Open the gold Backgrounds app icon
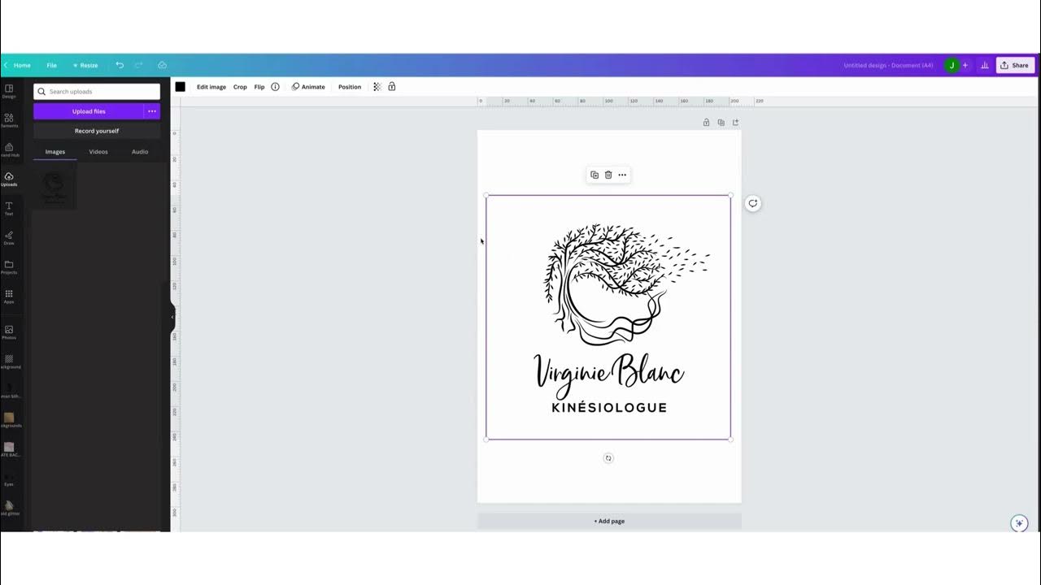Viewport: 1041px width, 585px height. [9, 419]
